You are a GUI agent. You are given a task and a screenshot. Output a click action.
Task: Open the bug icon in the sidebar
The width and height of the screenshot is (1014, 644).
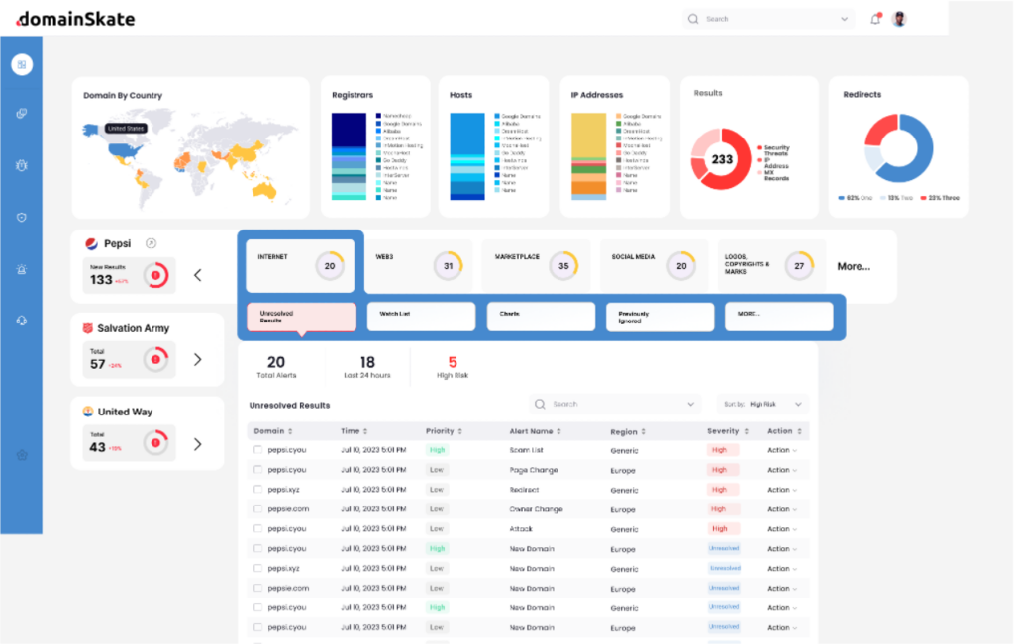coord(22,165)
